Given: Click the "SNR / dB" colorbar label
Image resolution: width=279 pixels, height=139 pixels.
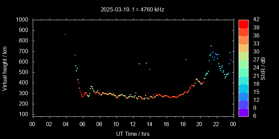Looking at the screenshot, I should 263,68.
